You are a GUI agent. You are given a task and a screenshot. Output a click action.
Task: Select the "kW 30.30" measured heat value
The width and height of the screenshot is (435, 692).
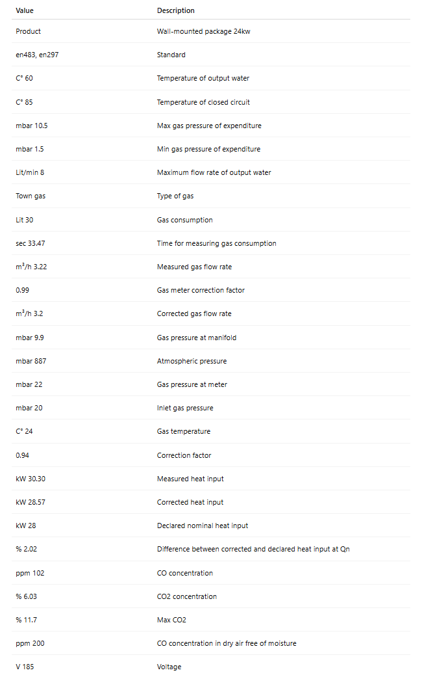[30, 479]
